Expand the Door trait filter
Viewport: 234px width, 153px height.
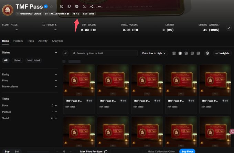(x=30, y=106)
